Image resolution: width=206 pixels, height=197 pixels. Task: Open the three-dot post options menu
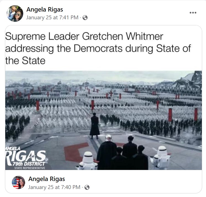193,13
